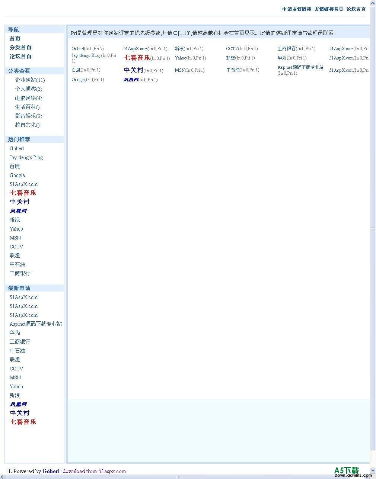
Task: Select category 企业网站(11)
Action: 30,80
